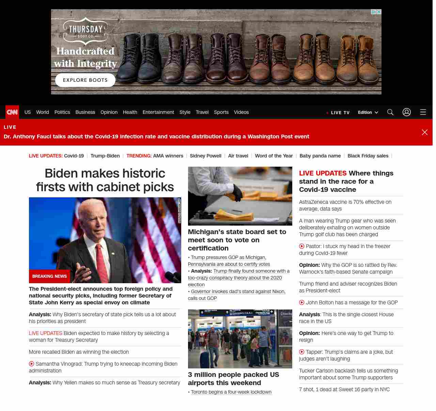Open the Politics section in navigation
Image resolution: width=436 pixels, height=411 pixels.
(62, 112)
